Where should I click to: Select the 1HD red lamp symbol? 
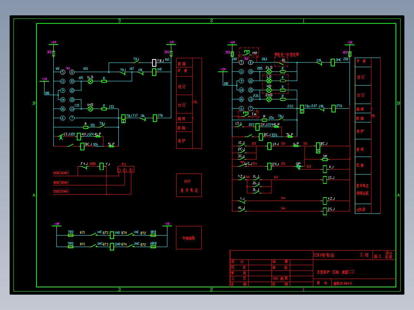pos(90,109)
